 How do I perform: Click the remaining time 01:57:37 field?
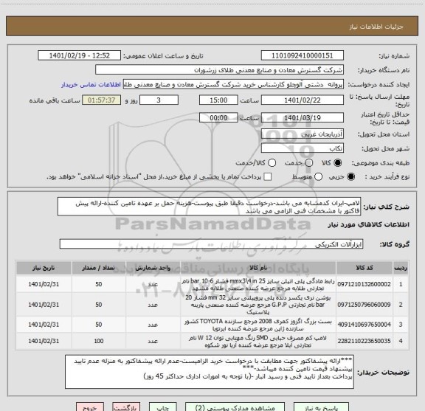click(x=102, y=100)
